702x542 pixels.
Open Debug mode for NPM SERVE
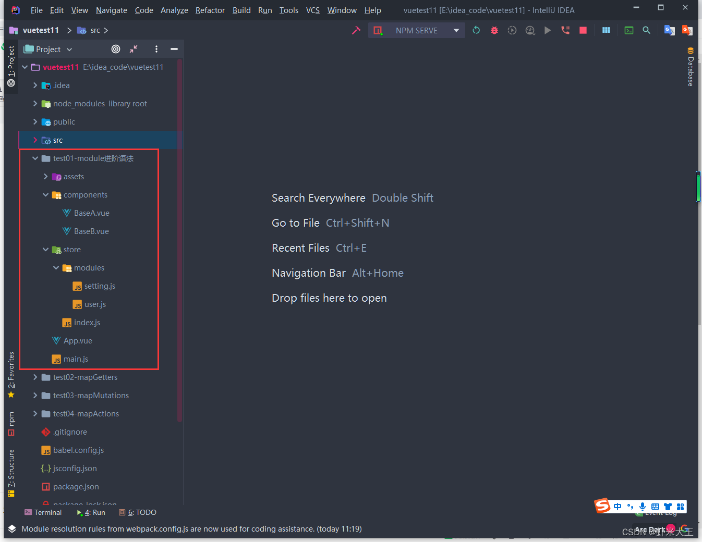point(494,30)
